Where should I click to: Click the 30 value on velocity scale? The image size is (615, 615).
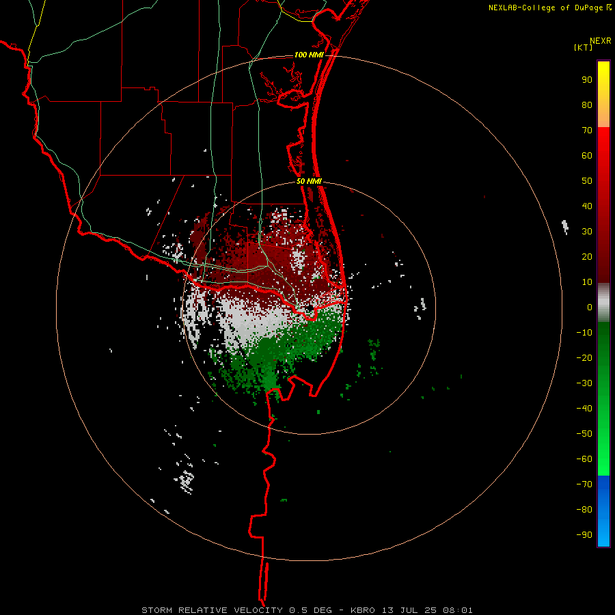(587, 232)
